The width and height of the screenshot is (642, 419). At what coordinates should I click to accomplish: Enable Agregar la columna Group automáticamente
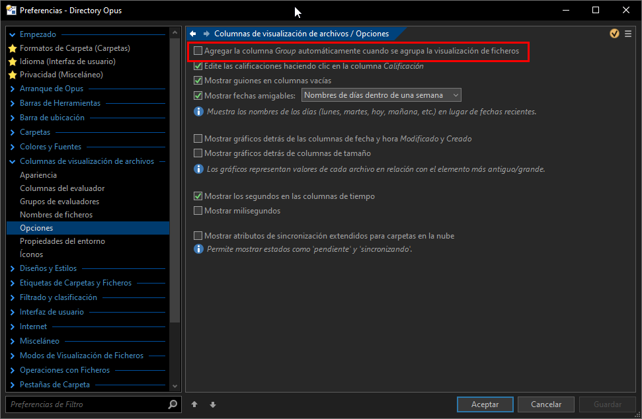click(x=198, y=51)
